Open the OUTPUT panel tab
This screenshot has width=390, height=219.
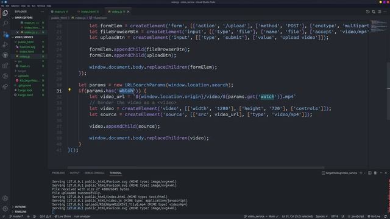(x=74, y=173)
